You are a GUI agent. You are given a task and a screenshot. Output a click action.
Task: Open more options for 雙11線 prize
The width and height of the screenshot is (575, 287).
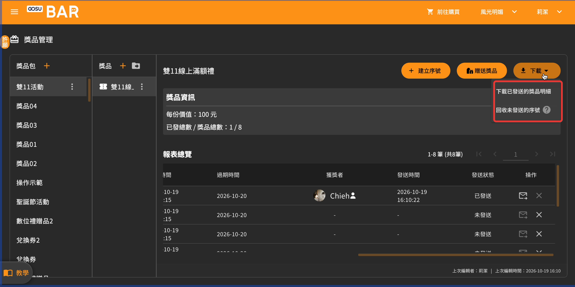click(x=142, y=87)
